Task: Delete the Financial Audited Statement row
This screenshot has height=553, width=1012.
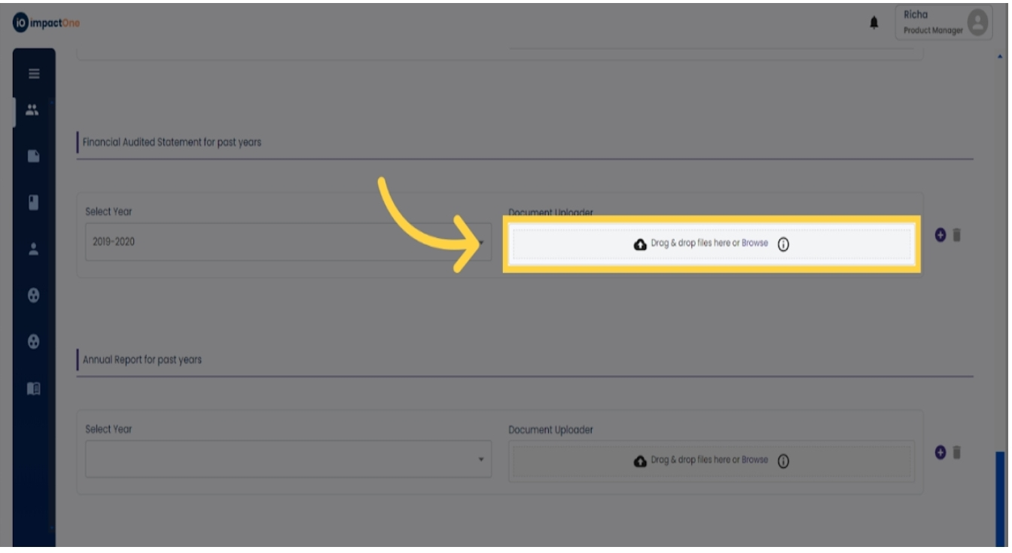Action: click(957, 235)
